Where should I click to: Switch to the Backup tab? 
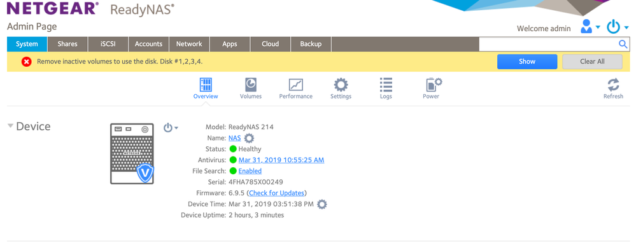[x=311, y=44]
